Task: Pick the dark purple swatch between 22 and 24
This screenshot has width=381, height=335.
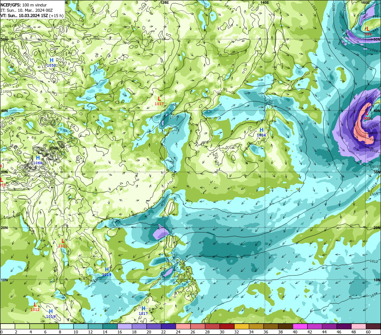Action: 169,326
